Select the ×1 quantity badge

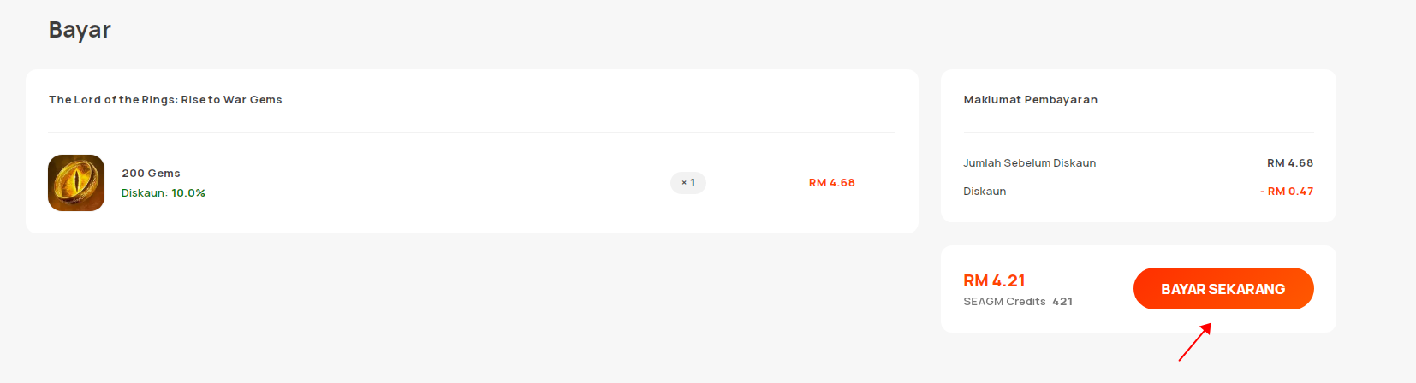(688, 183)
